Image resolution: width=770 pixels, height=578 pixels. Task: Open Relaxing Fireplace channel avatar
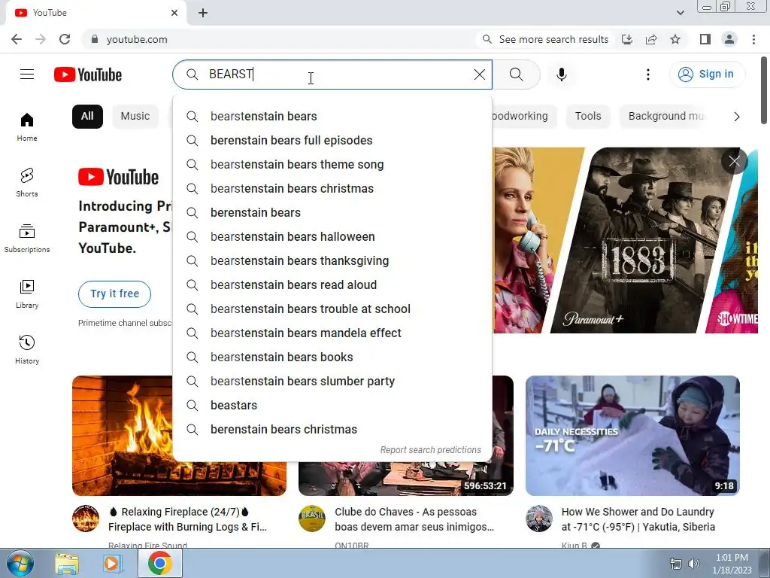pyautogui.click(x=86, y=519)
